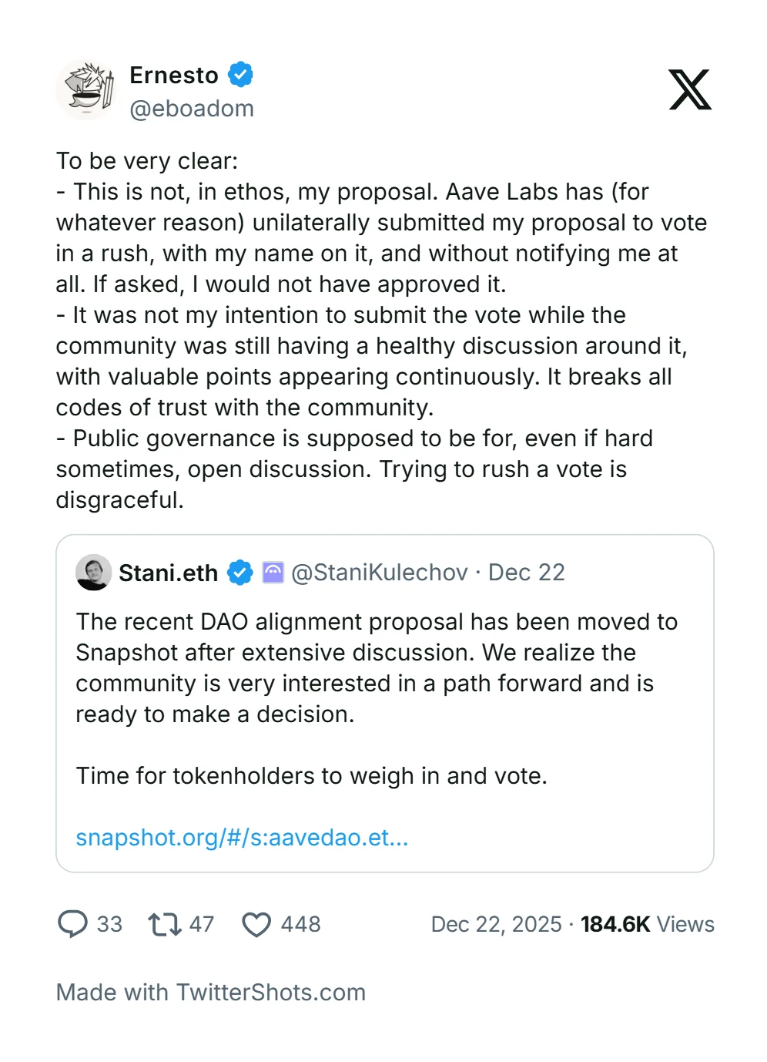Click the purple Aave affiliation badge
767x1062 pixels.
coord(273,573)
